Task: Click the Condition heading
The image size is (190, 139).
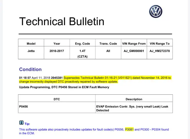Action: [30, 69]
